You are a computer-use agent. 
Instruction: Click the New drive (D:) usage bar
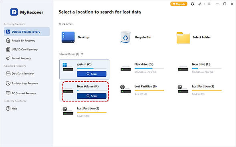149,68
